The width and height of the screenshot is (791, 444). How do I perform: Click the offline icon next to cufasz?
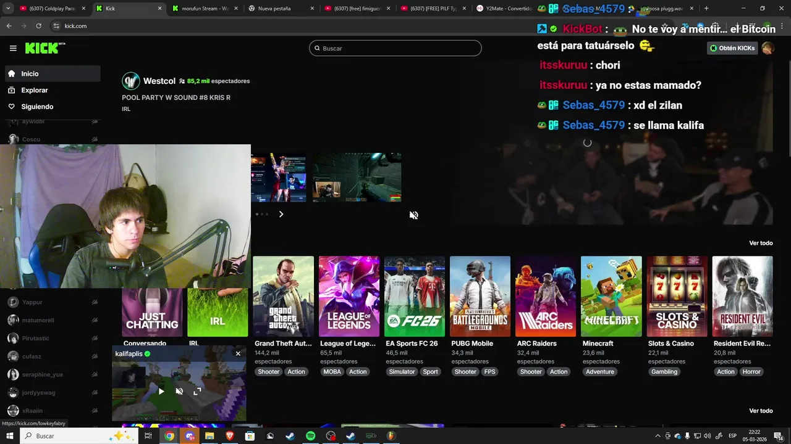click(95, 356)
